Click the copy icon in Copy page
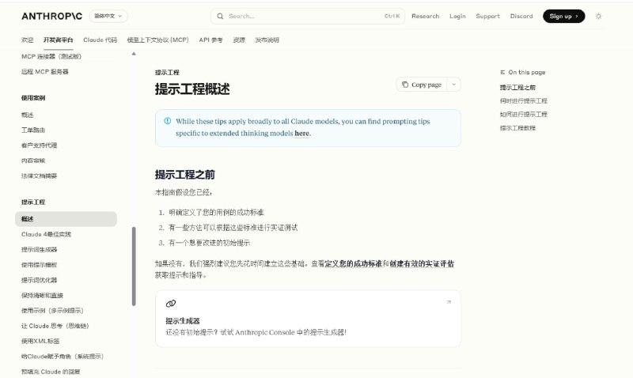Viewport: 633px width, 378px height. coord(405,85)
